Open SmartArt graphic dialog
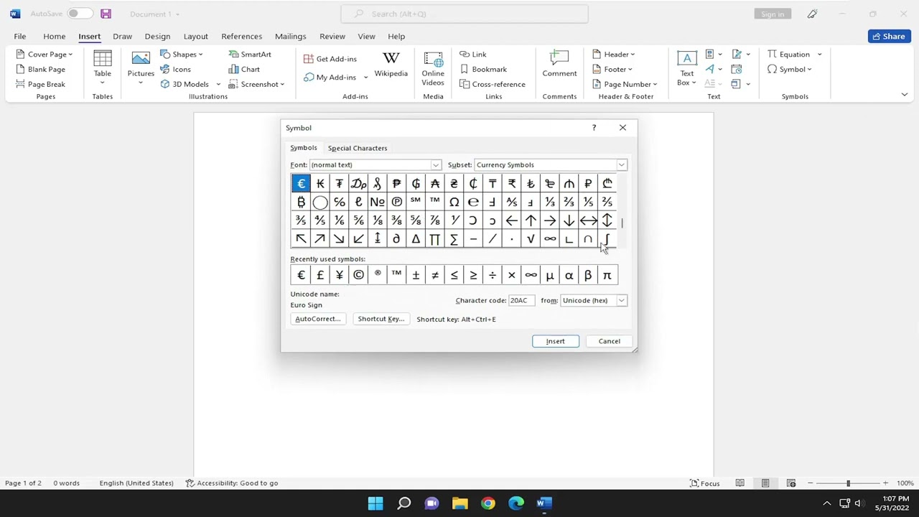Image resolution: width=919 pixels, height=517 pixels. (250, 55)
